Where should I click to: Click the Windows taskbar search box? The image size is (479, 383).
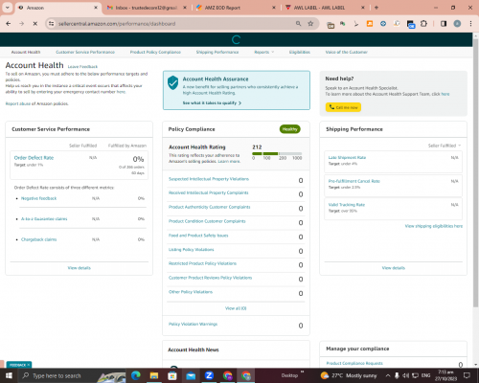tap(73, 375)
